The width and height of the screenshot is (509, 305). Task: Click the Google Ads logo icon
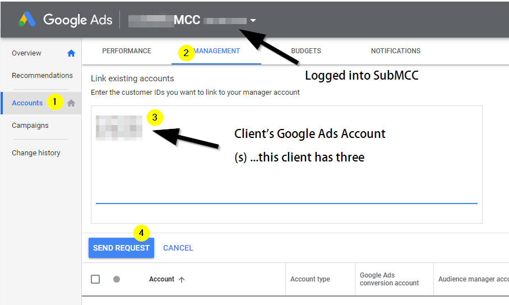click(27, 20)
